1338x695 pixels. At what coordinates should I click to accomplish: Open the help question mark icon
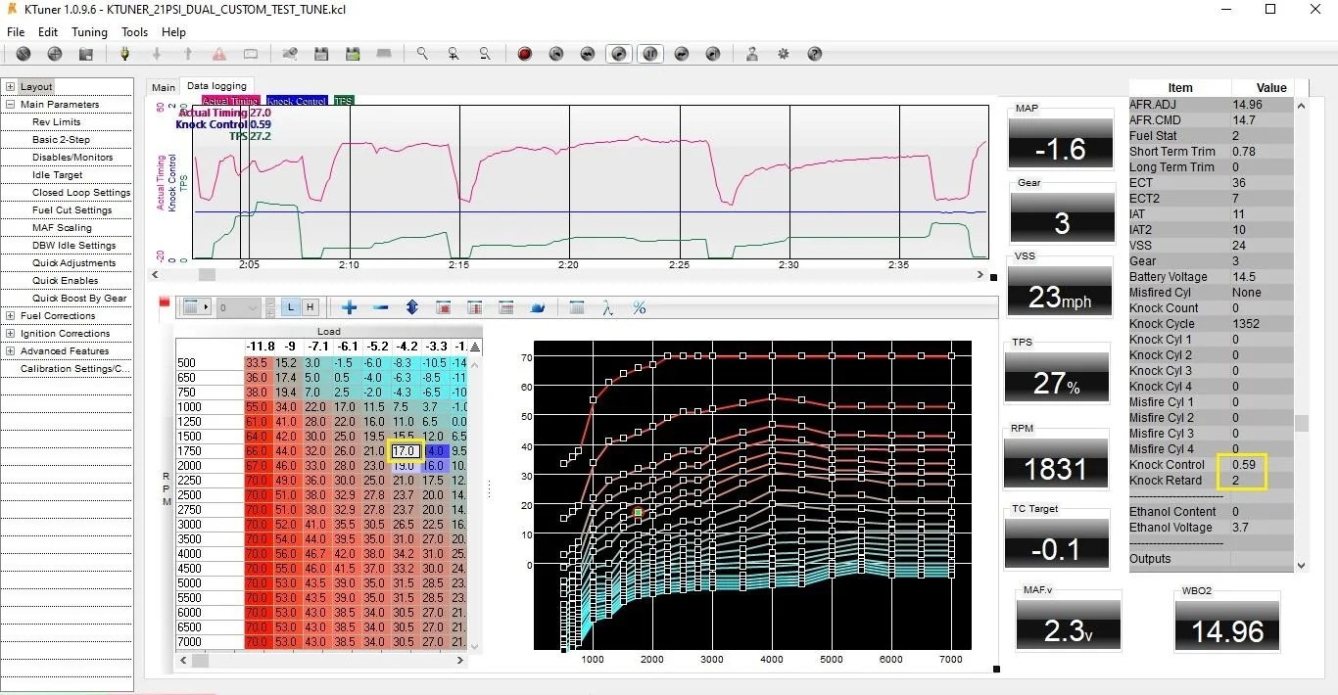click(815, 54)
